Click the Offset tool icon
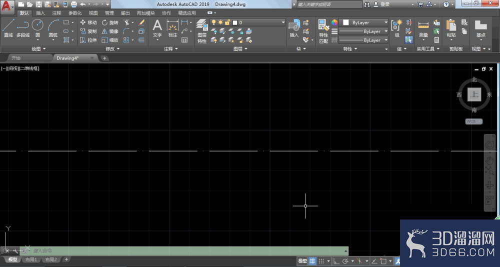500x267 pixels. pos(141,40)
